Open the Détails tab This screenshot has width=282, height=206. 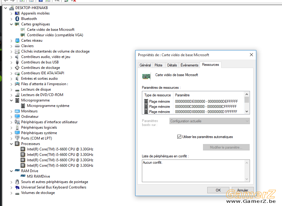click(172, 65)
